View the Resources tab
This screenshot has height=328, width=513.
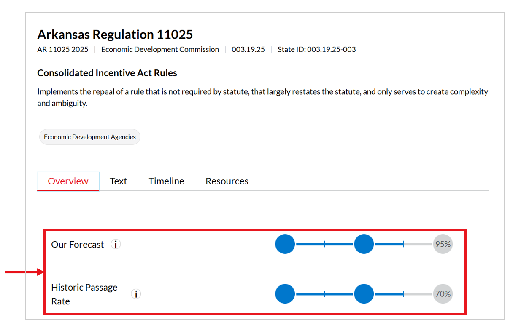tap(227, 181)
